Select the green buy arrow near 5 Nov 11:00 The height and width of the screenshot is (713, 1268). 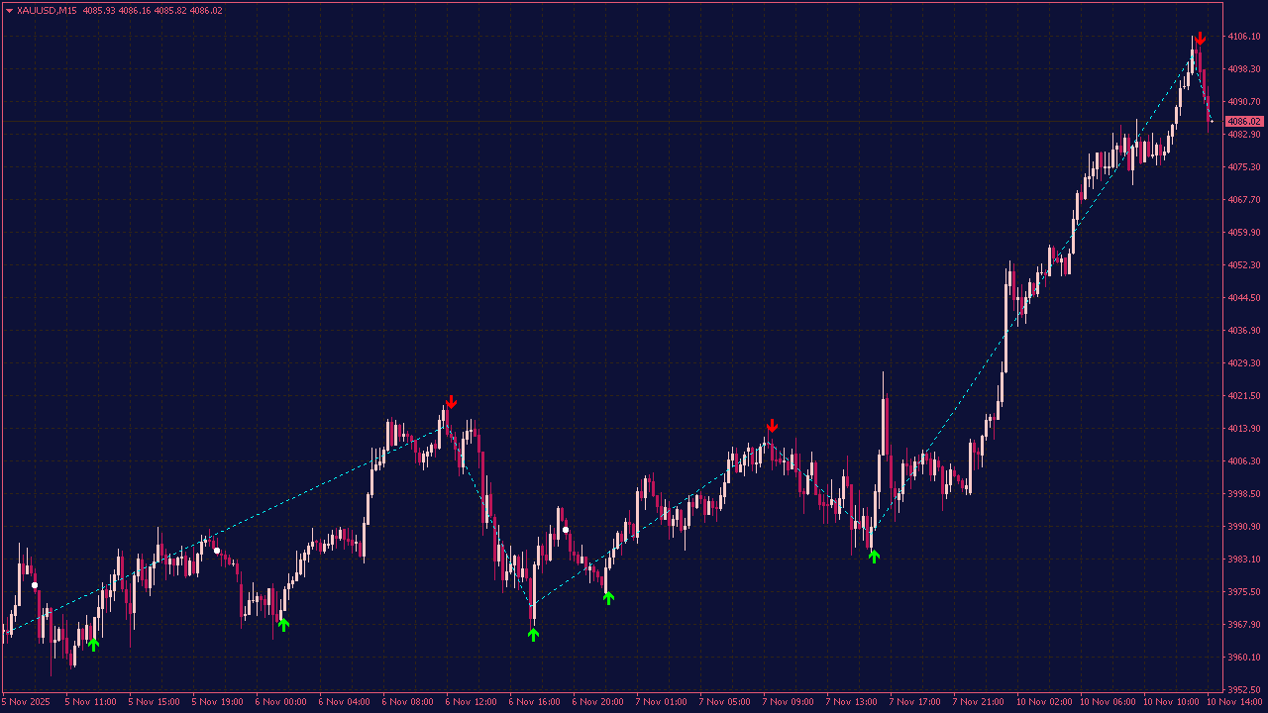(94, 645)
